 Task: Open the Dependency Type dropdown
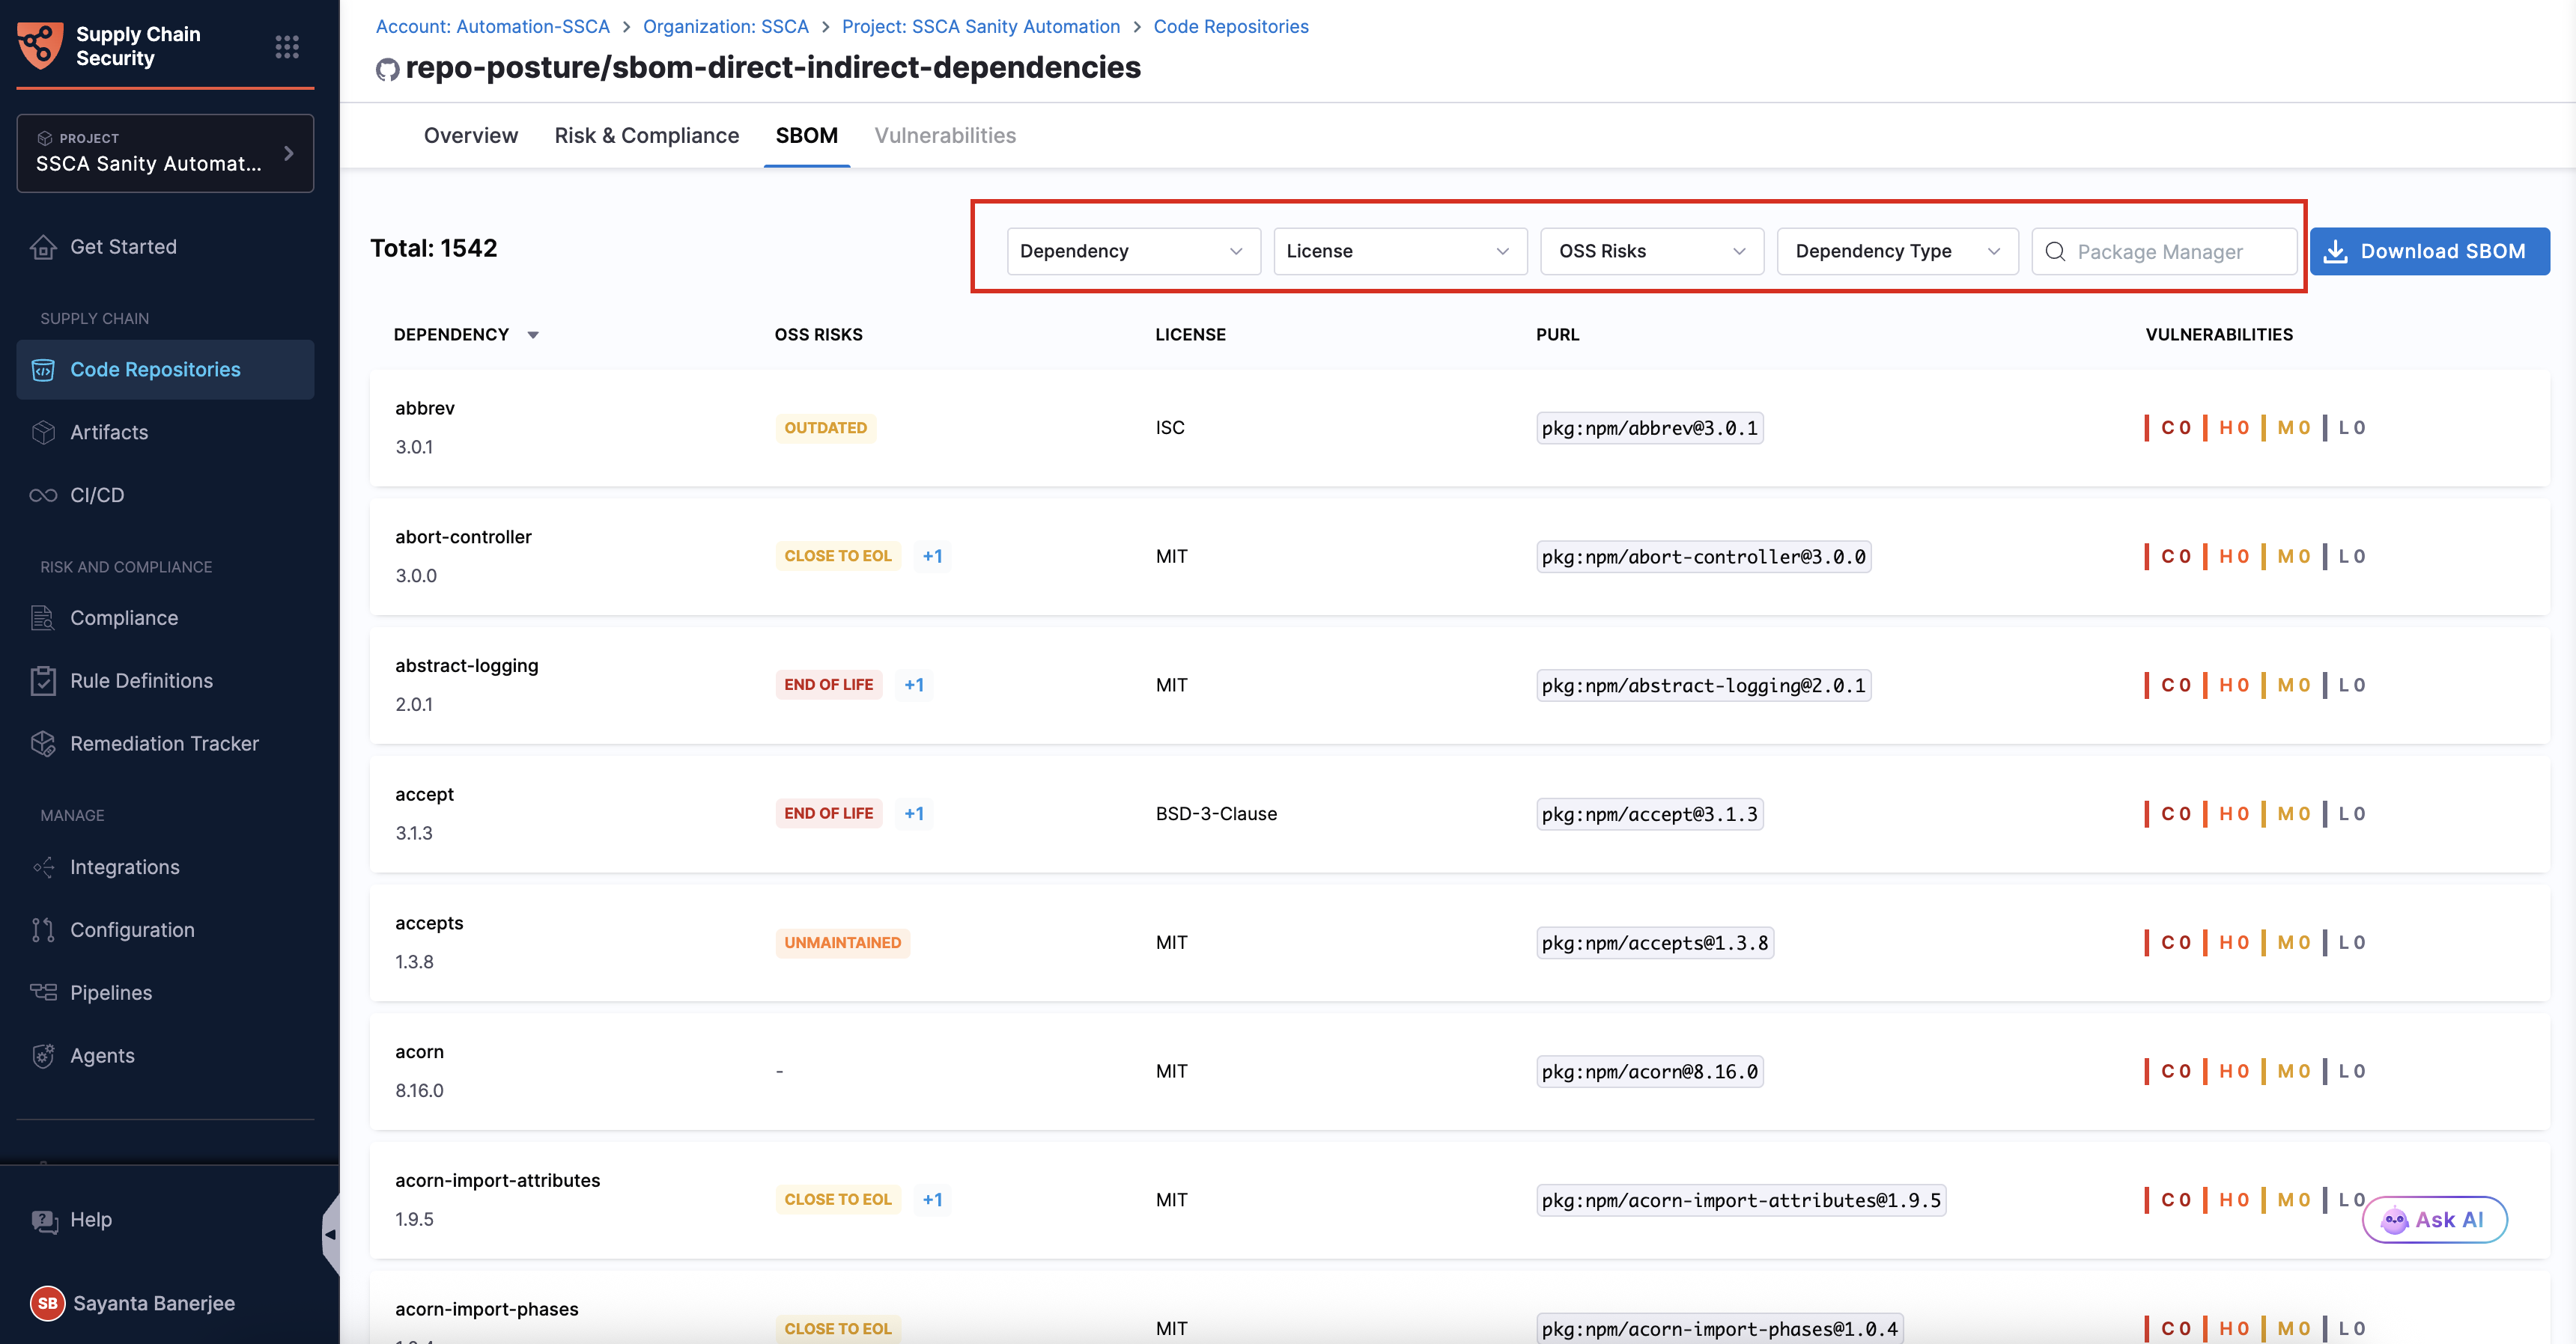tap(1896, 251)
